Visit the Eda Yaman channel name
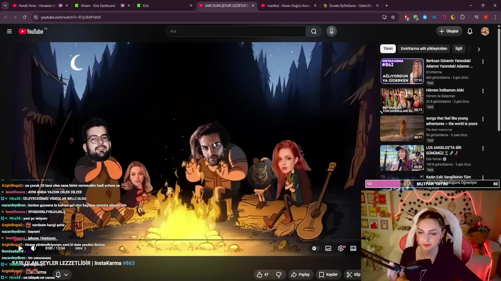The width and height of the screenshot is (501, 281). [434, 159]
